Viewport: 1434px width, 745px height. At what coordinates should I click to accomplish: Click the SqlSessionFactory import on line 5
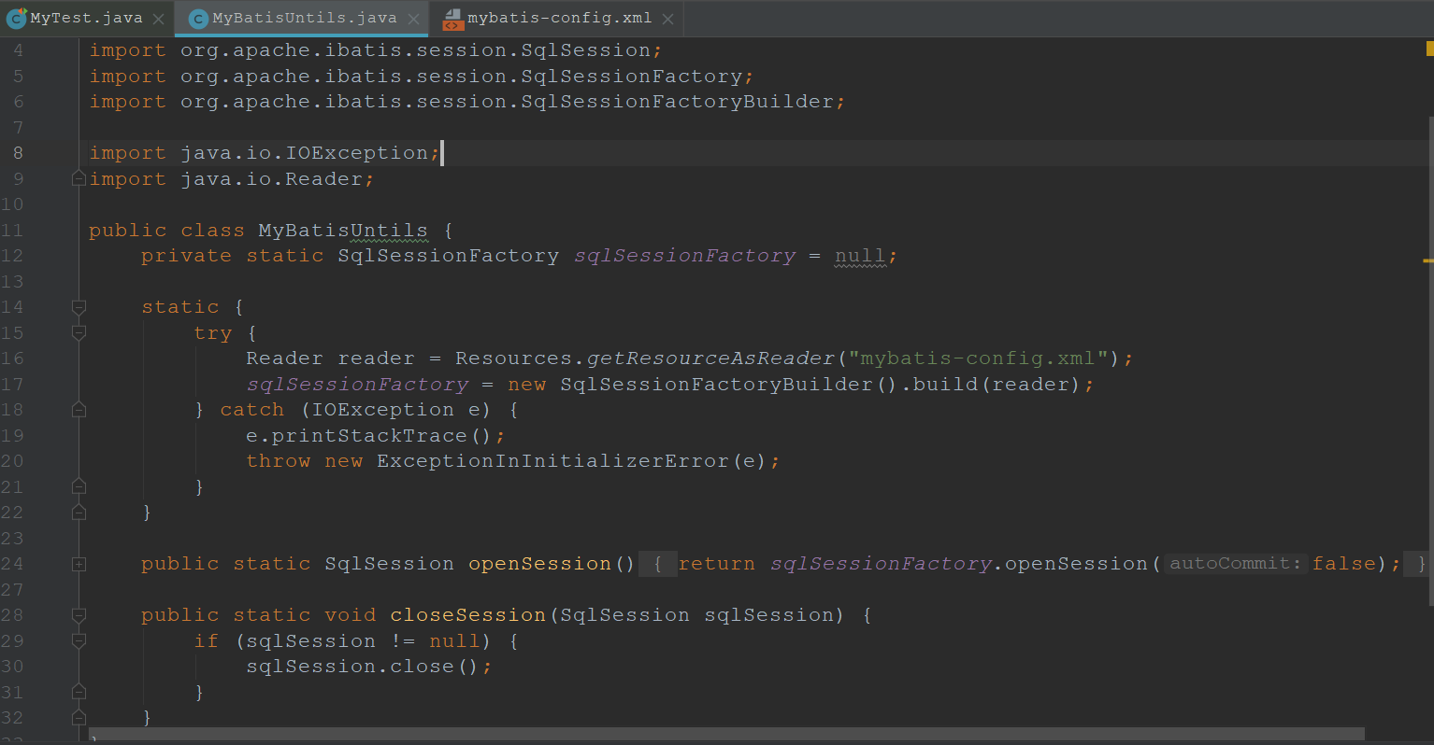[x=461, y=77]
